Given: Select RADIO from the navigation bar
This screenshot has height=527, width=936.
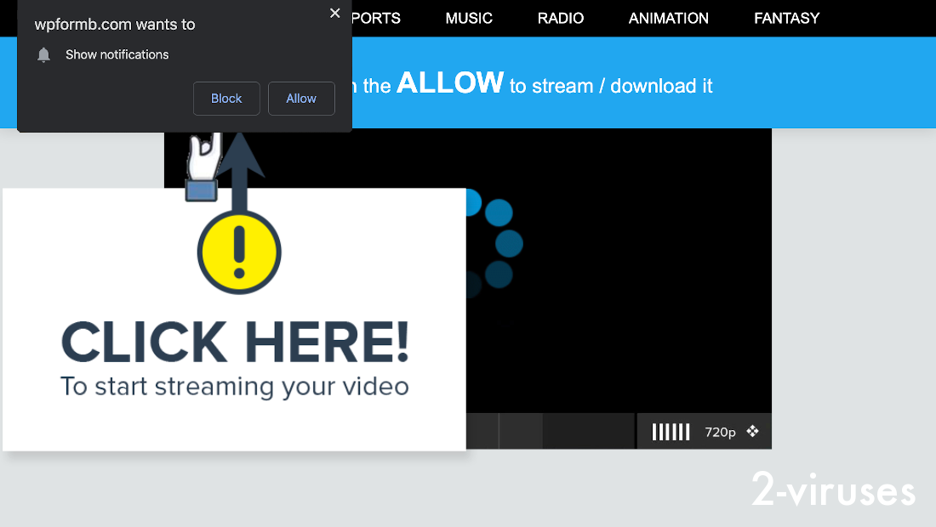Looking at the screenshot, I should [561, 18].
